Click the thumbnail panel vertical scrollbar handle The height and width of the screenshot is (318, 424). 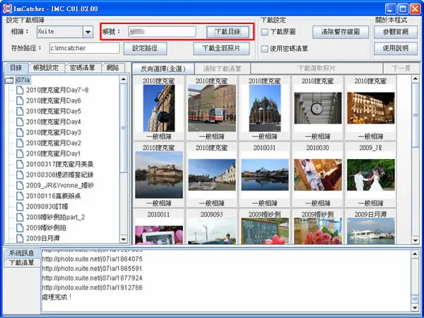click(415, 115)
